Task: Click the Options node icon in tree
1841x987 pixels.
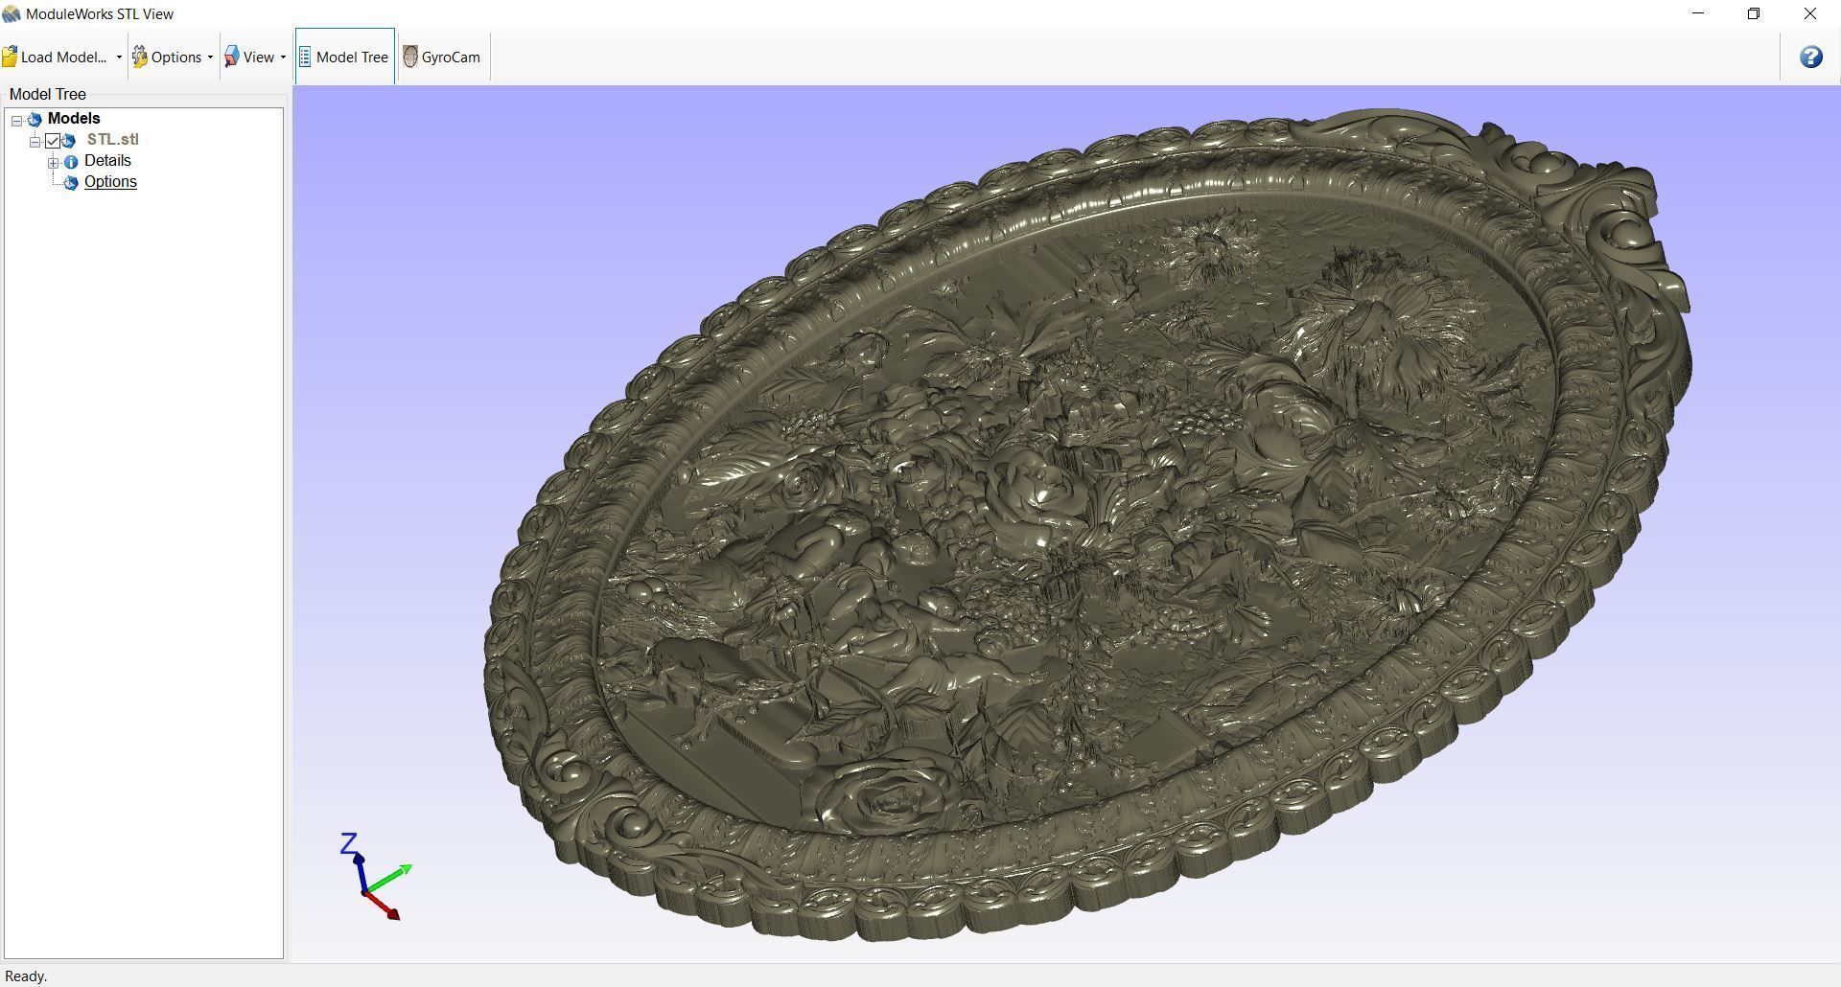Action: (71, 183)
